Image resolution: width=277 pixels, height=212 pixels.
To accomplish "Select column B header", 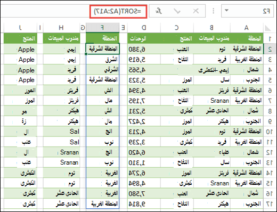I will pos(211,28).
